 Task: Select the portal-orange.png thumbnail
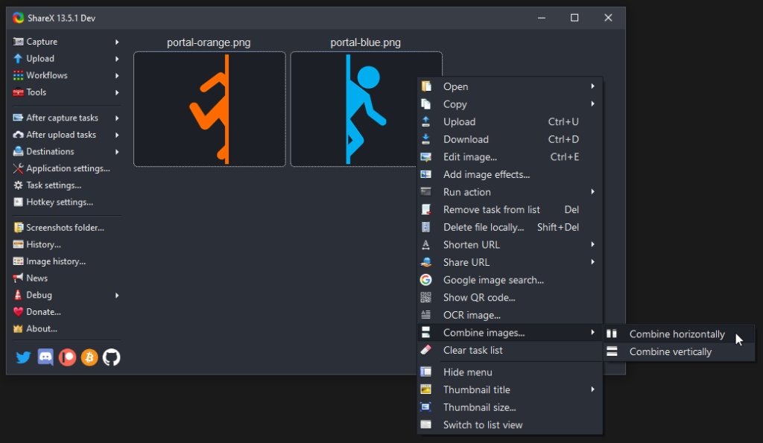point(209,109)
